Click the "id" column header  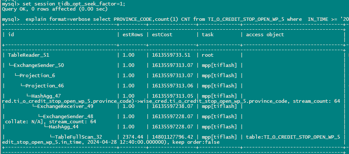tap(11, 34)
